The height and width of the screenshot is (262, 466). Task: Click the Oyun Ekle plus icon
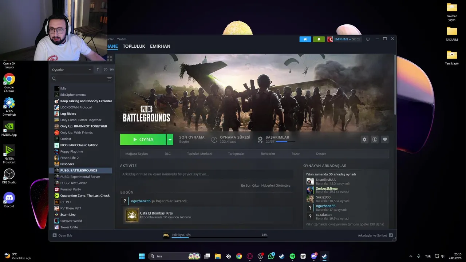pos(55,235)
